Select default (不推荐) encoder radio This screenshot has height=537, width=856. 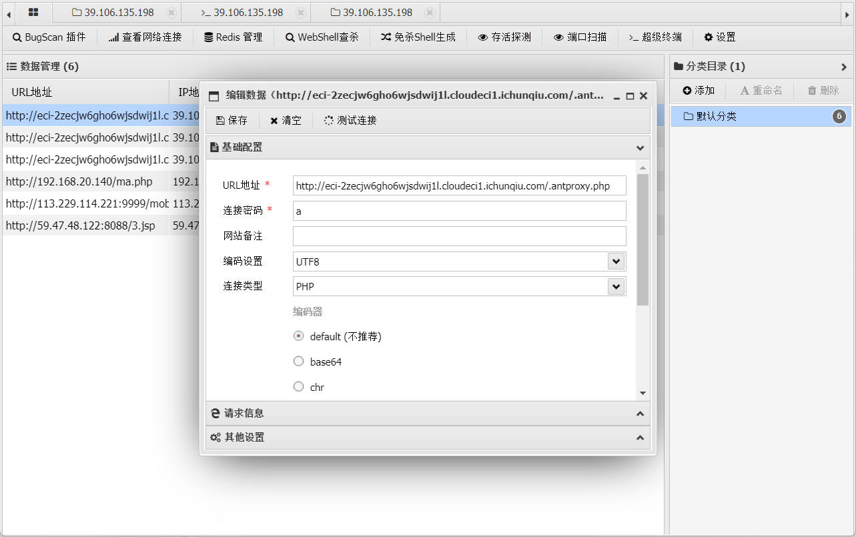[299, 336]
